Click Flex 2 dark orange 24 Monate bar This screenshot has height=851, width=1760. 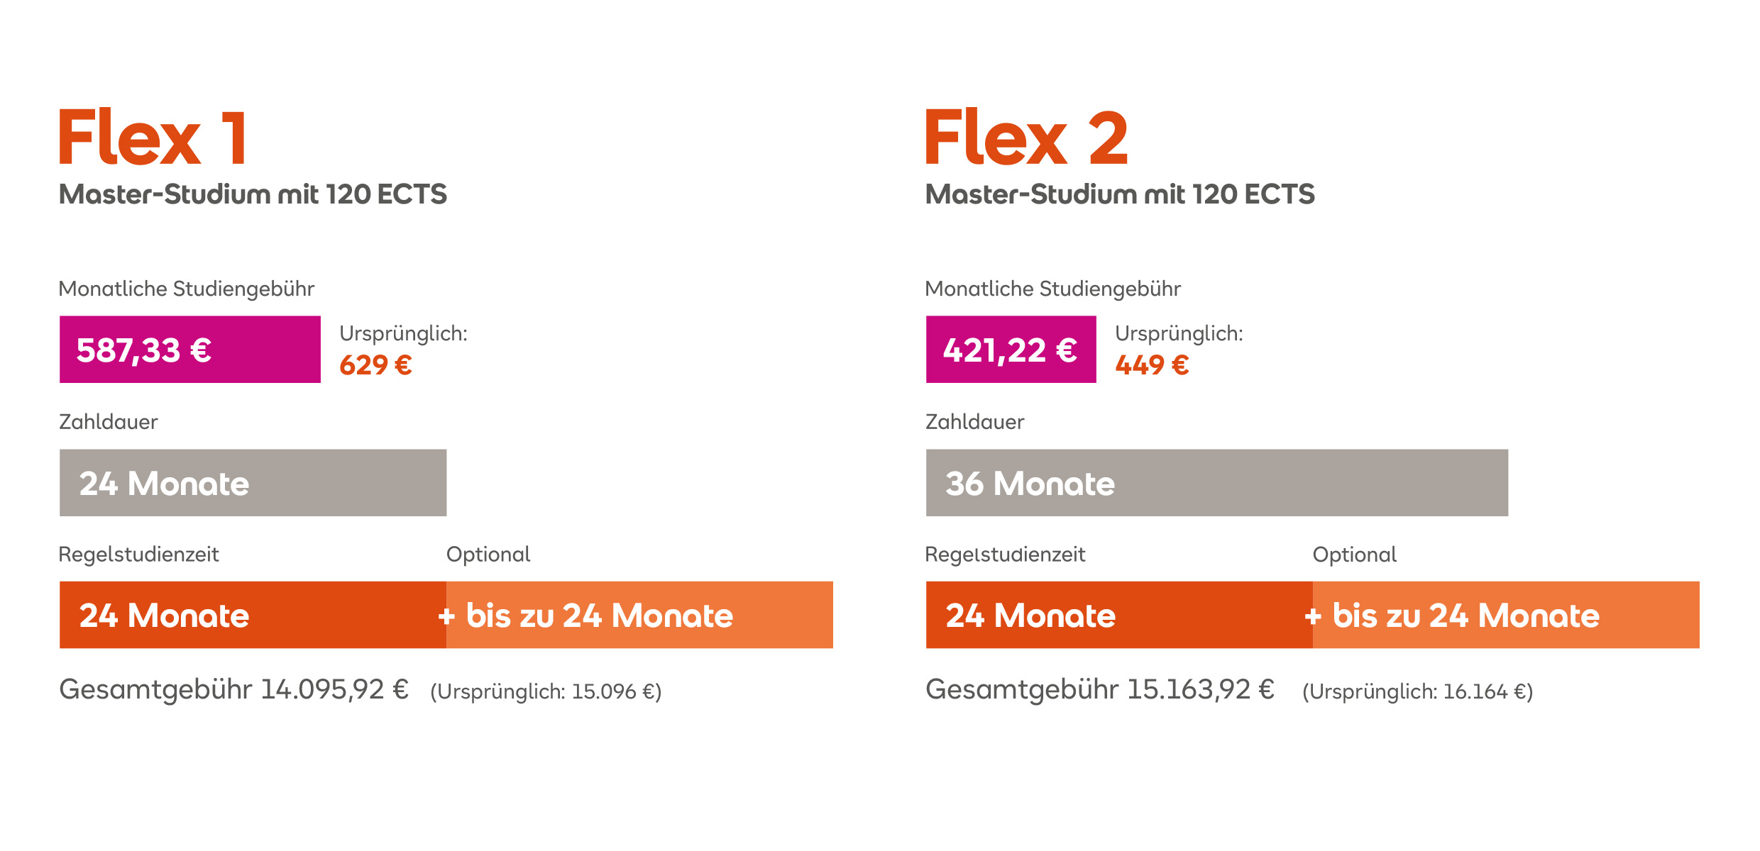click(1120, 615)
